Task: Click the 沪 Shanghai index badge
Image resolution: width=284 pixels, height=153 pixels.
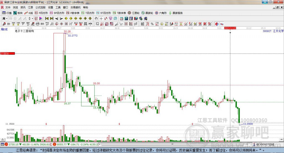Action: (x=6, y=144)
